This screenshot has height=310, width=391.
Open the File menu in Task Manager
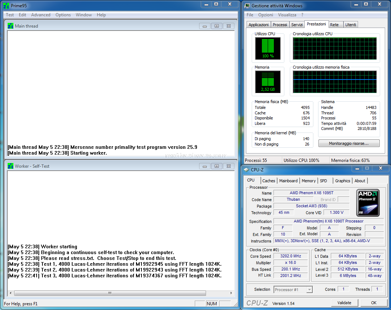[x=250, y=15]
